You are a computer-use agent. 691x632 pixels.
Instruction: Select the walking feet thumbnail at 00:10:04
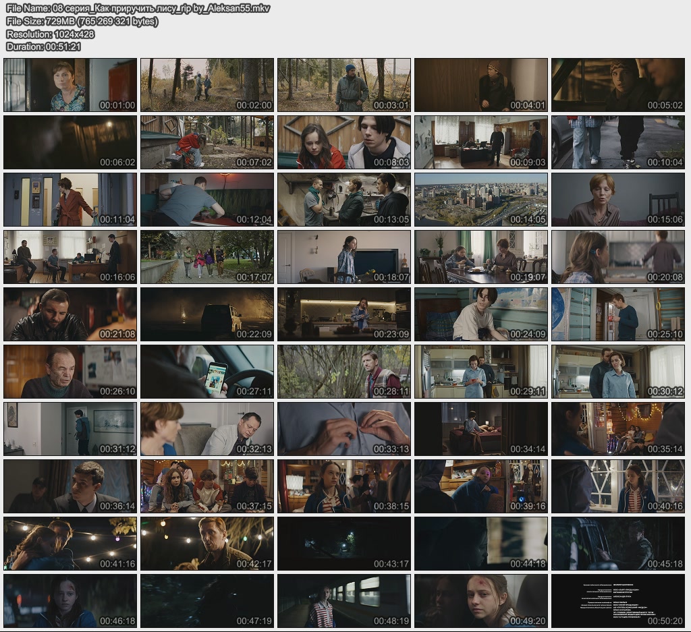point(617,142)
